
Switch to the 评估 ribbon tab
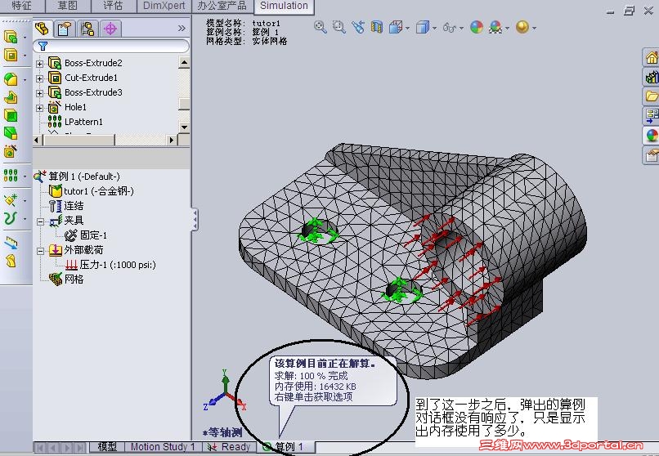pos(113,6)
